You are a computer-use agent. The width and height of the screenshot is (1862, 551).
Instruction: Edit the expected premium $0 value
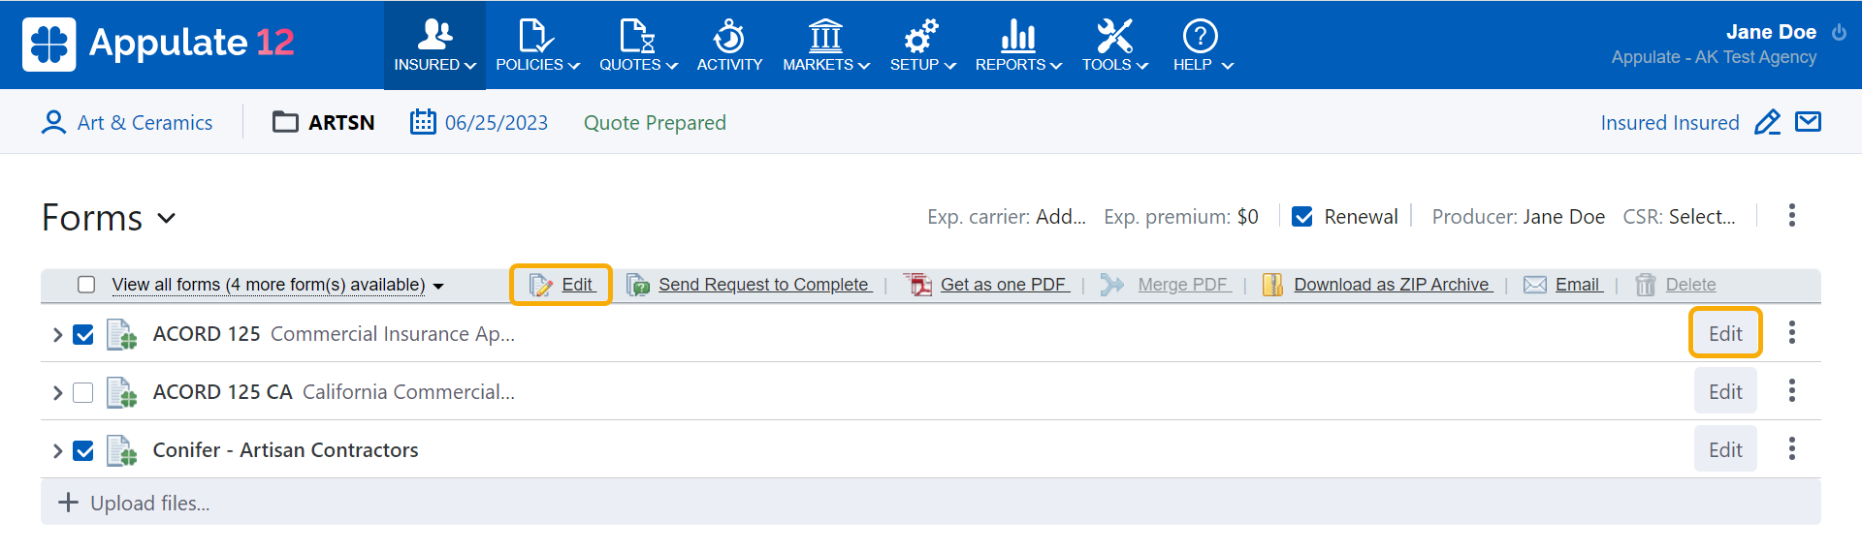click(x=1248, y=217)
